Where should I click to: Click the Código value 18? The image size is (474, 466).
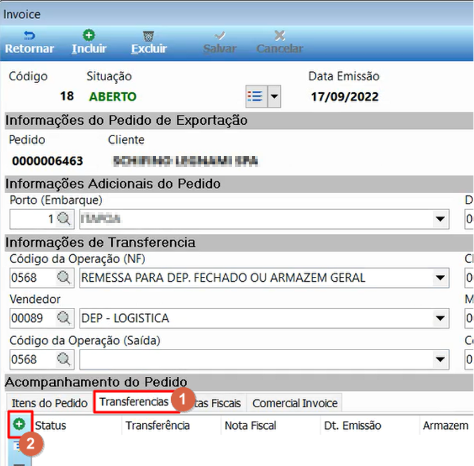coord(67,96)
